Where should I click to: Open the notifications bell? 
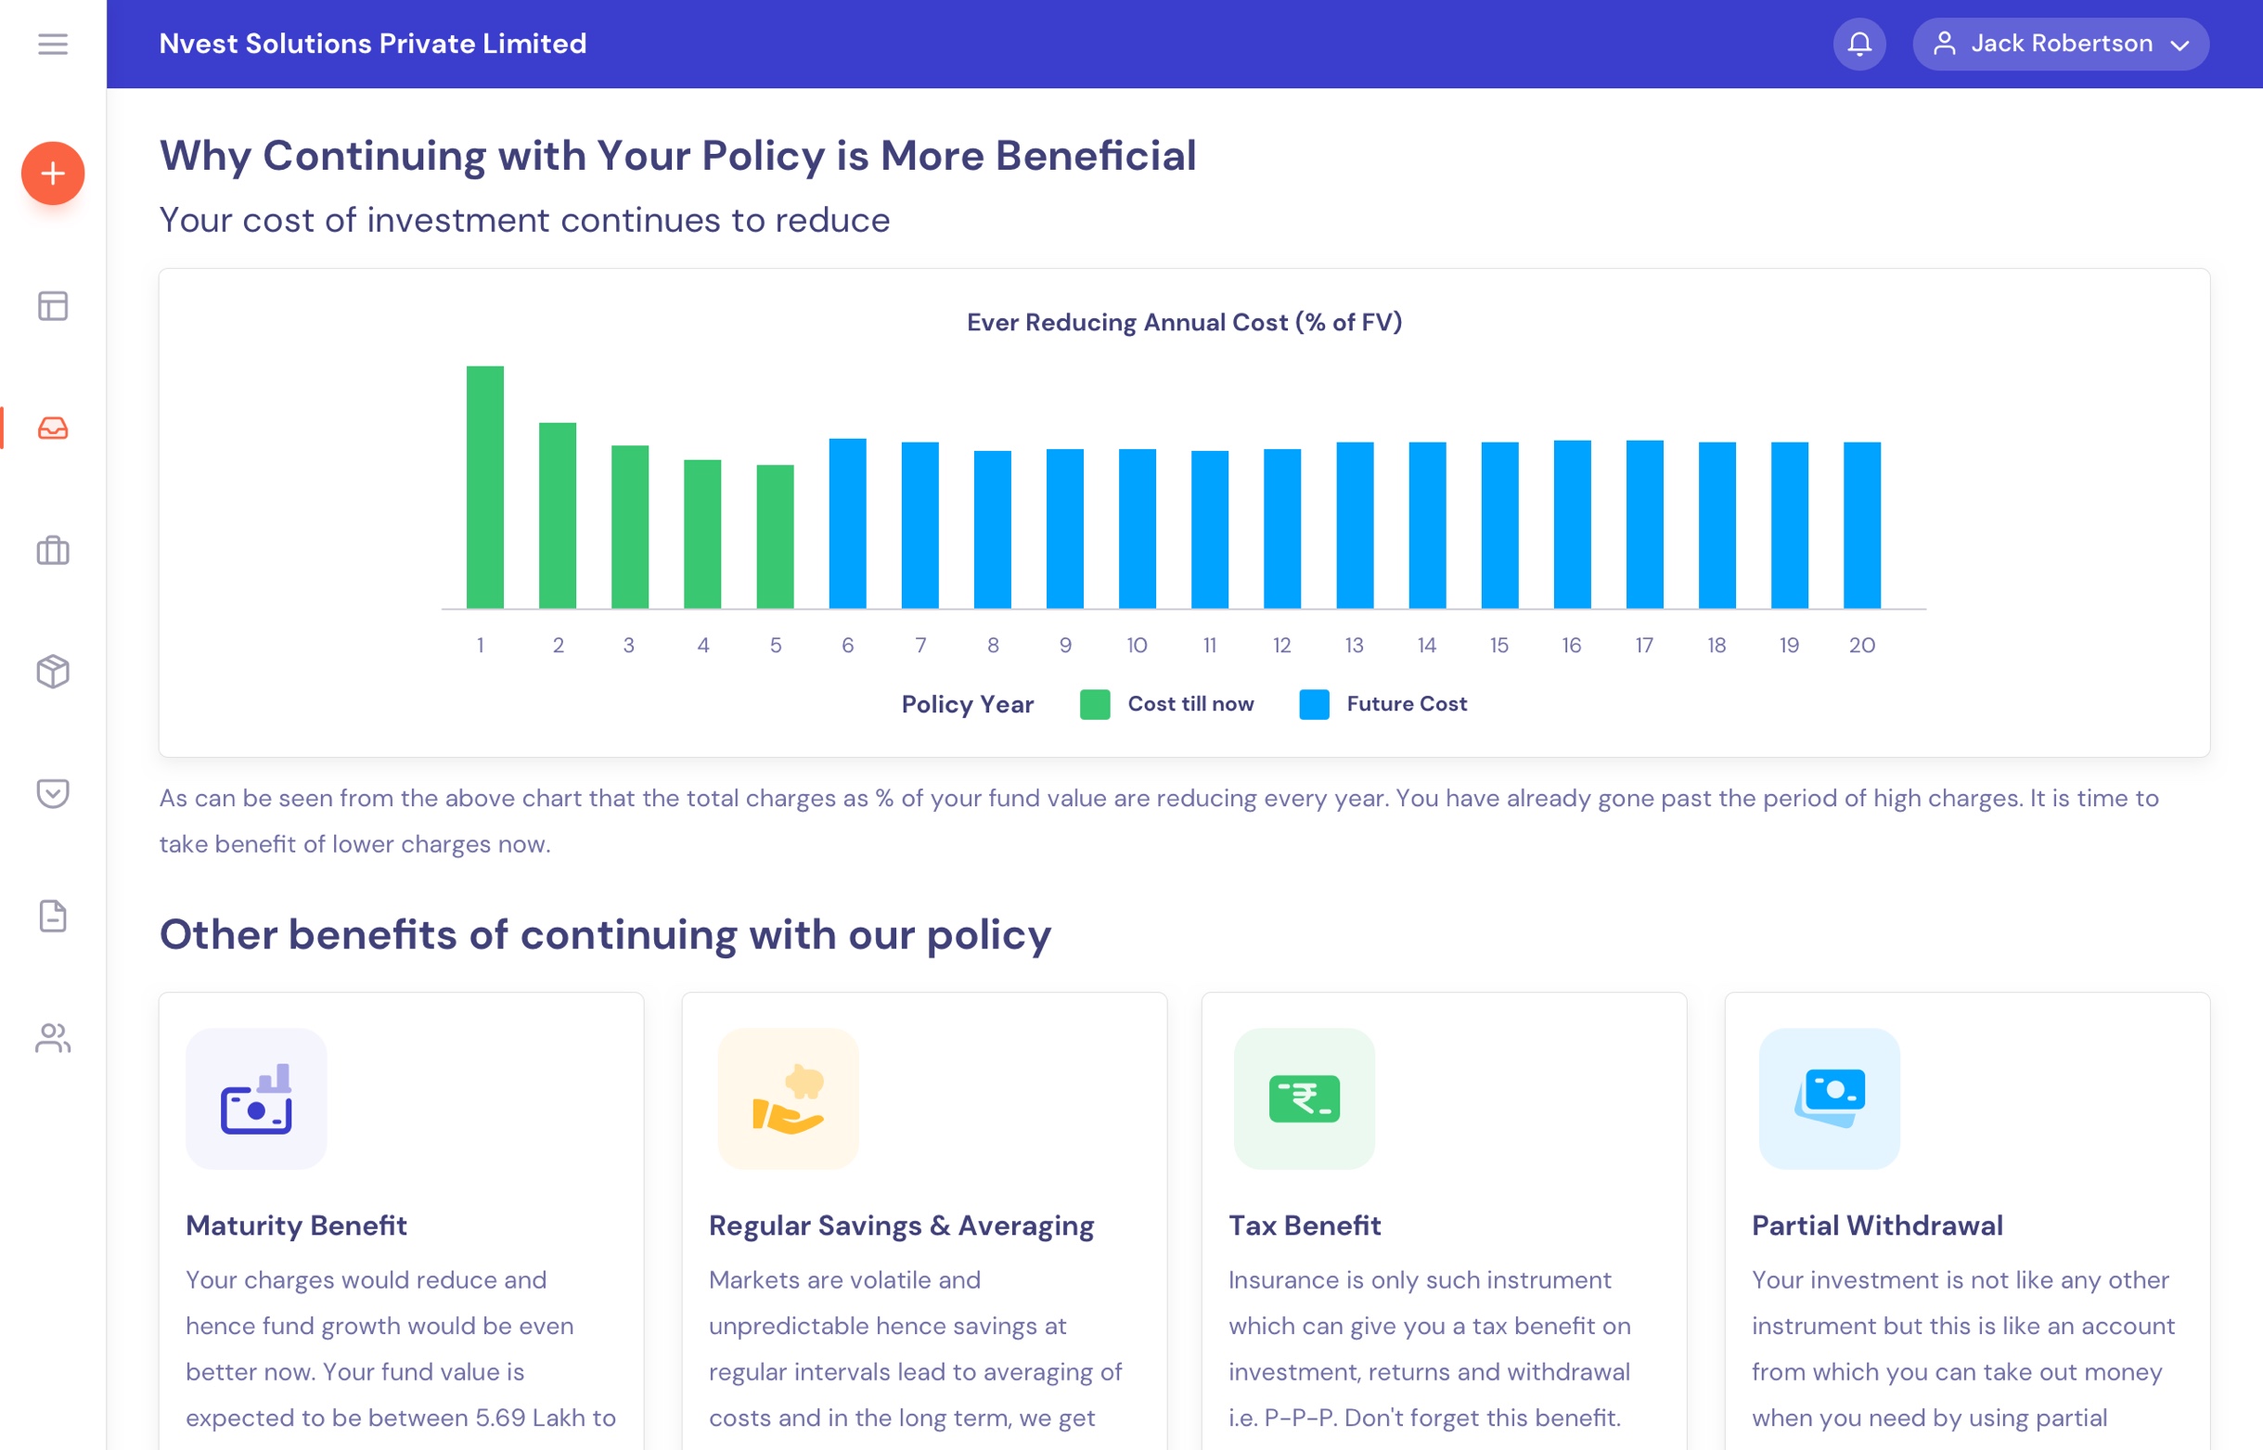point(1859,45)
